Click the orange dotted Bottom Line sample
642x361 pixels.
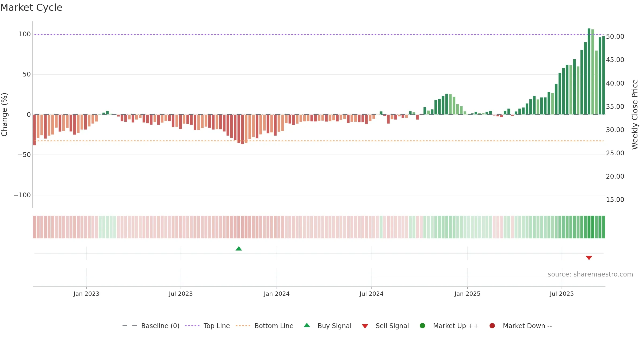click(243, 326)
